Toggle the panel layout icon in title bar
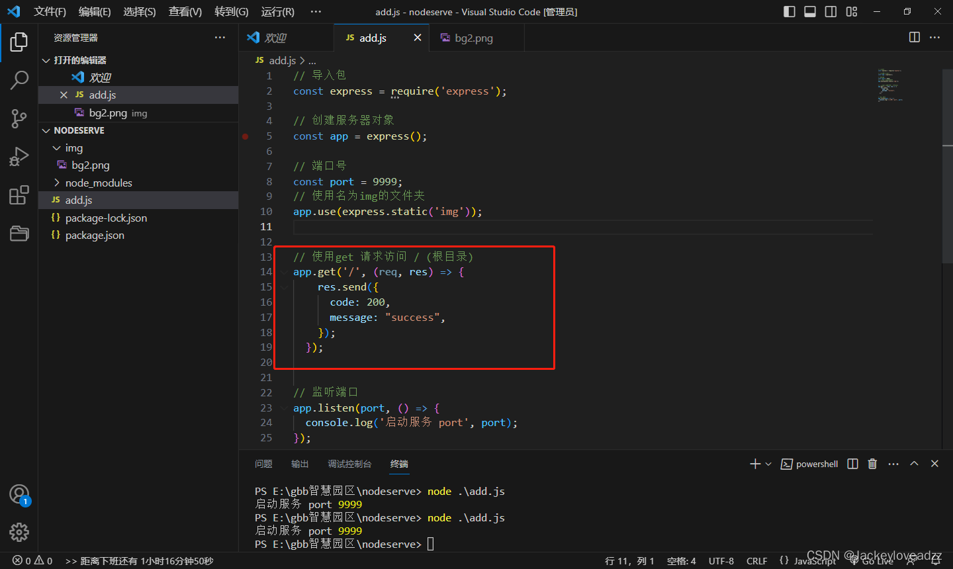 click(810, 11)
